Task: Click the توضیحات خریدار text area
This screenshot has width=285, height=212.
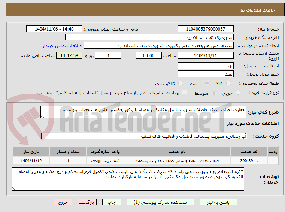Action: [x=128, y=179]
